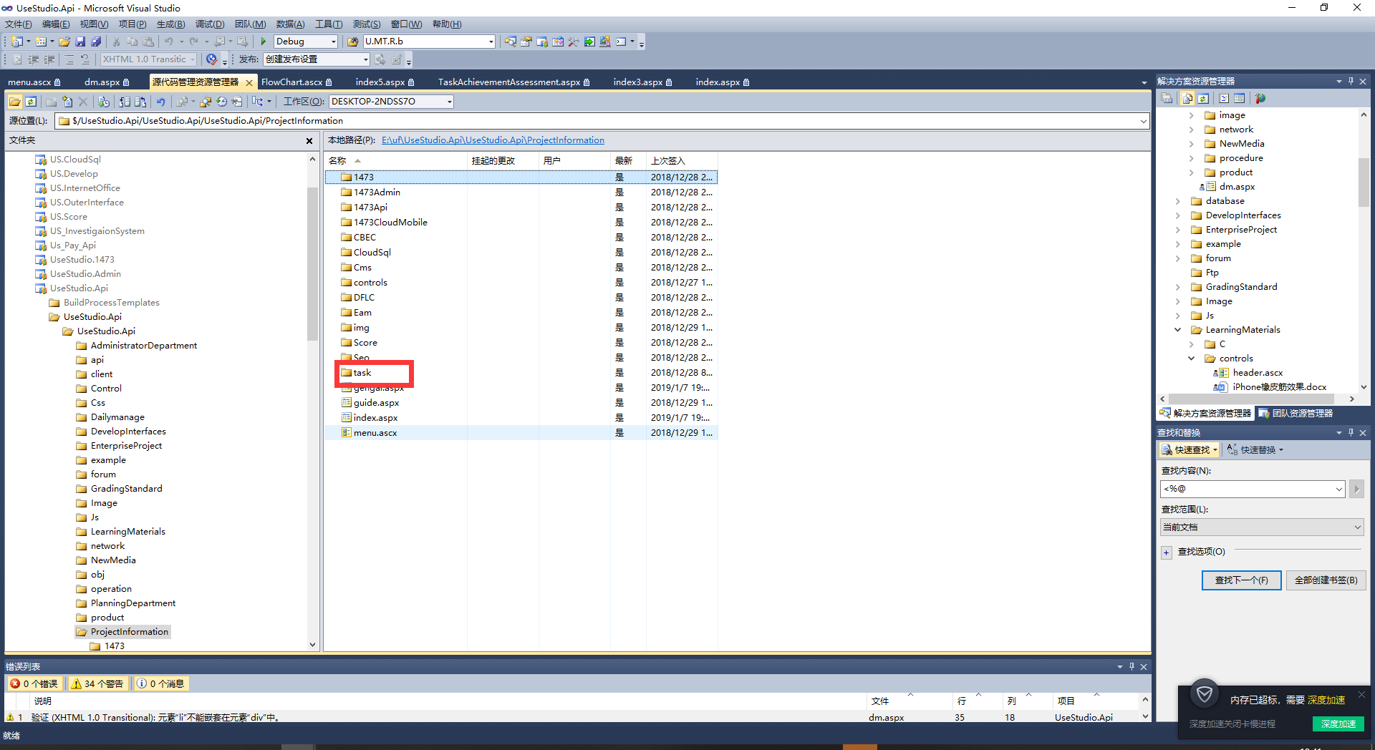
Task: Open the source location path dropdown
Action: pyautogui.click(x=1143, y=121)
